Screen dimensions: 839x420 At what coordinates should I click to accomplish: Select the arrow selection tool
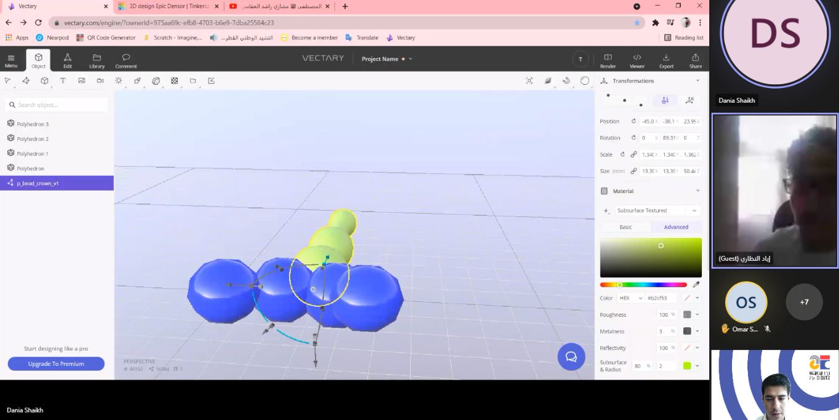[7, 81]
